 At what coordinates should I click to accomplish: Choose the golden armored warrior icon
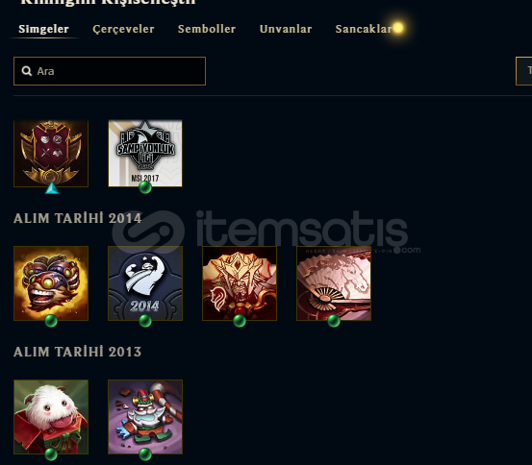point(240,283)
